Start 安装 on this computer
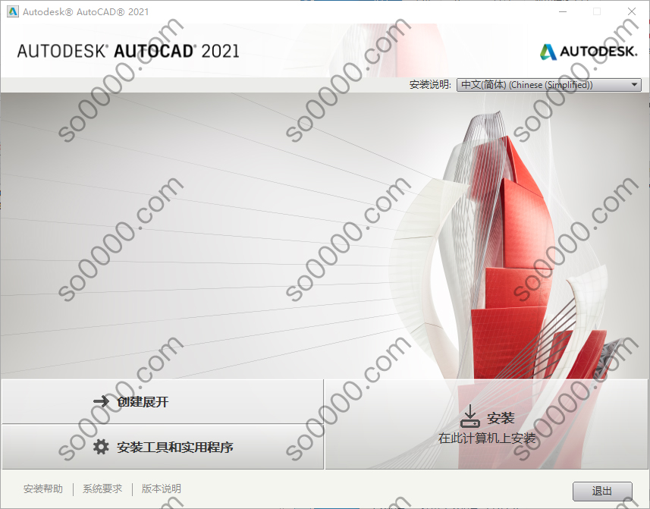 click(x=487, y=425)
